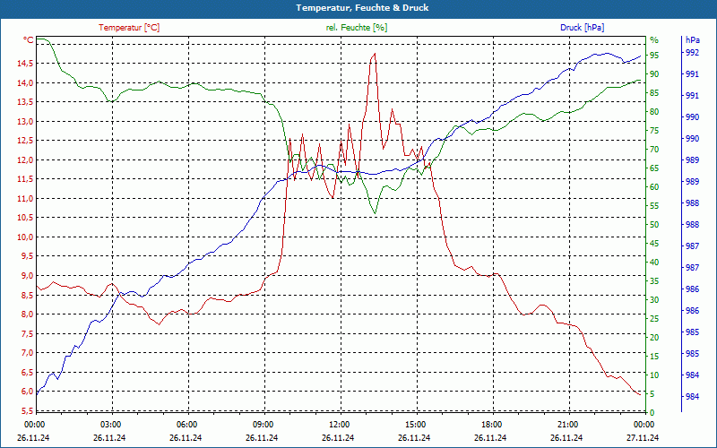Viewport: 717px width, 448px height.
Task: Click the green "40" humidity axis value
Action: (654, 263)
